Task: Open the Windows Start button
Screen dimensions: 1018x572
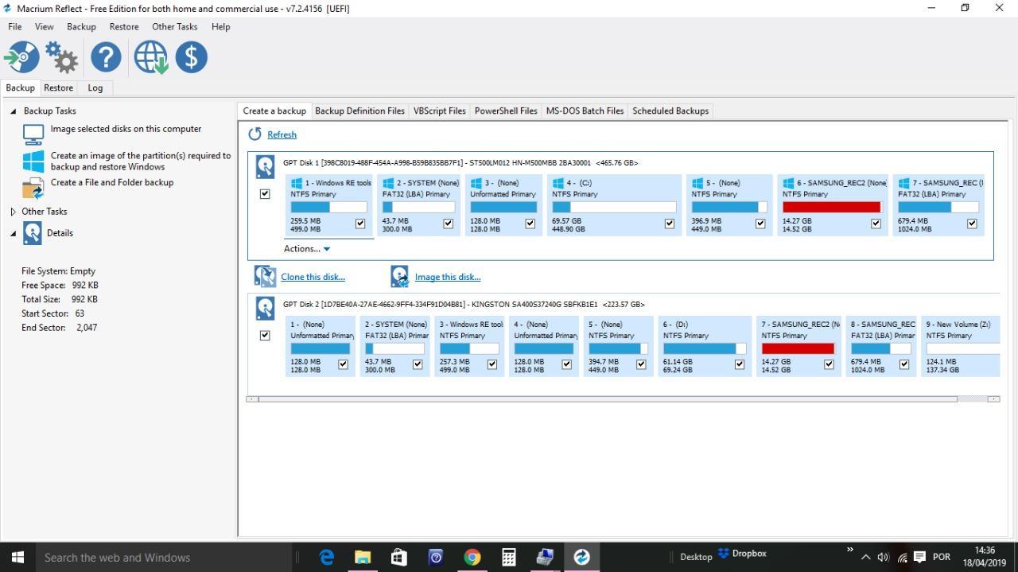Action: click(x=17, y=557)
